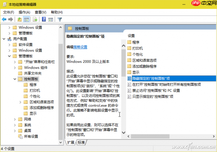Select 区域和语言选项 folder in settings list

coord(144,60)
